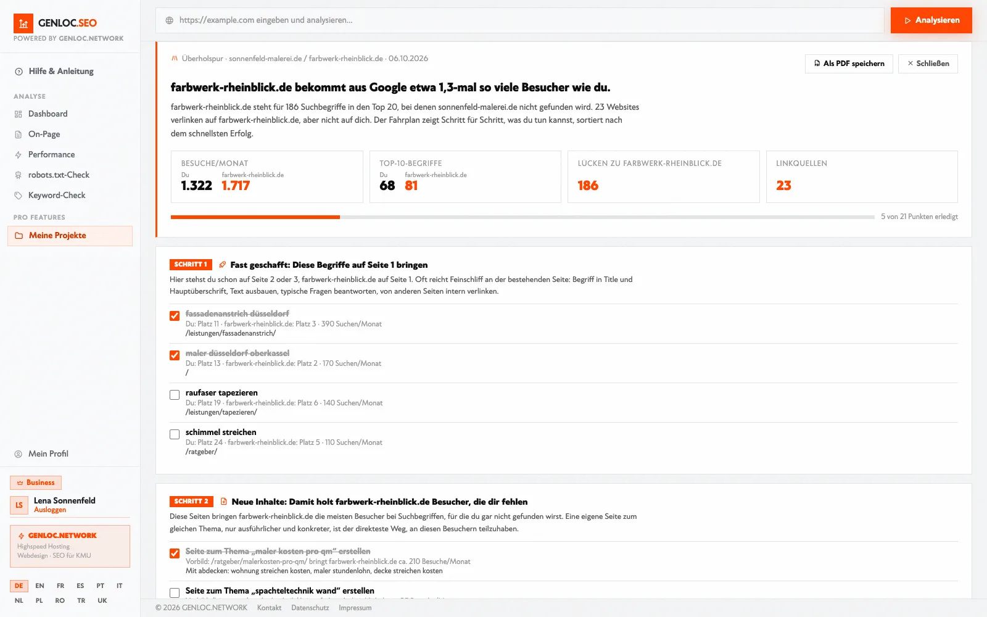Open Hilfe & Anleitung help page
Screen dimensions: 987x617
[x=61, y=72]
